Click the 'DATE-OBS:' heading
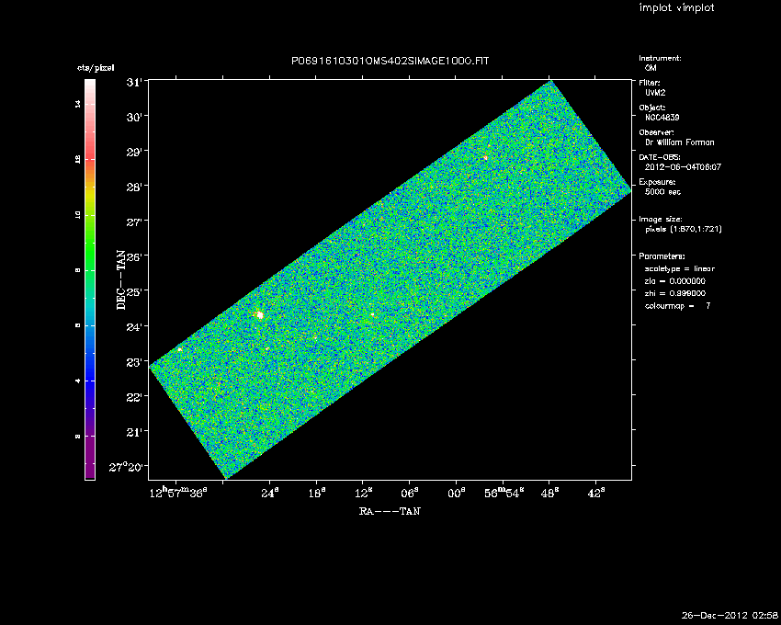Screen dimensions: 781x625 660,157
